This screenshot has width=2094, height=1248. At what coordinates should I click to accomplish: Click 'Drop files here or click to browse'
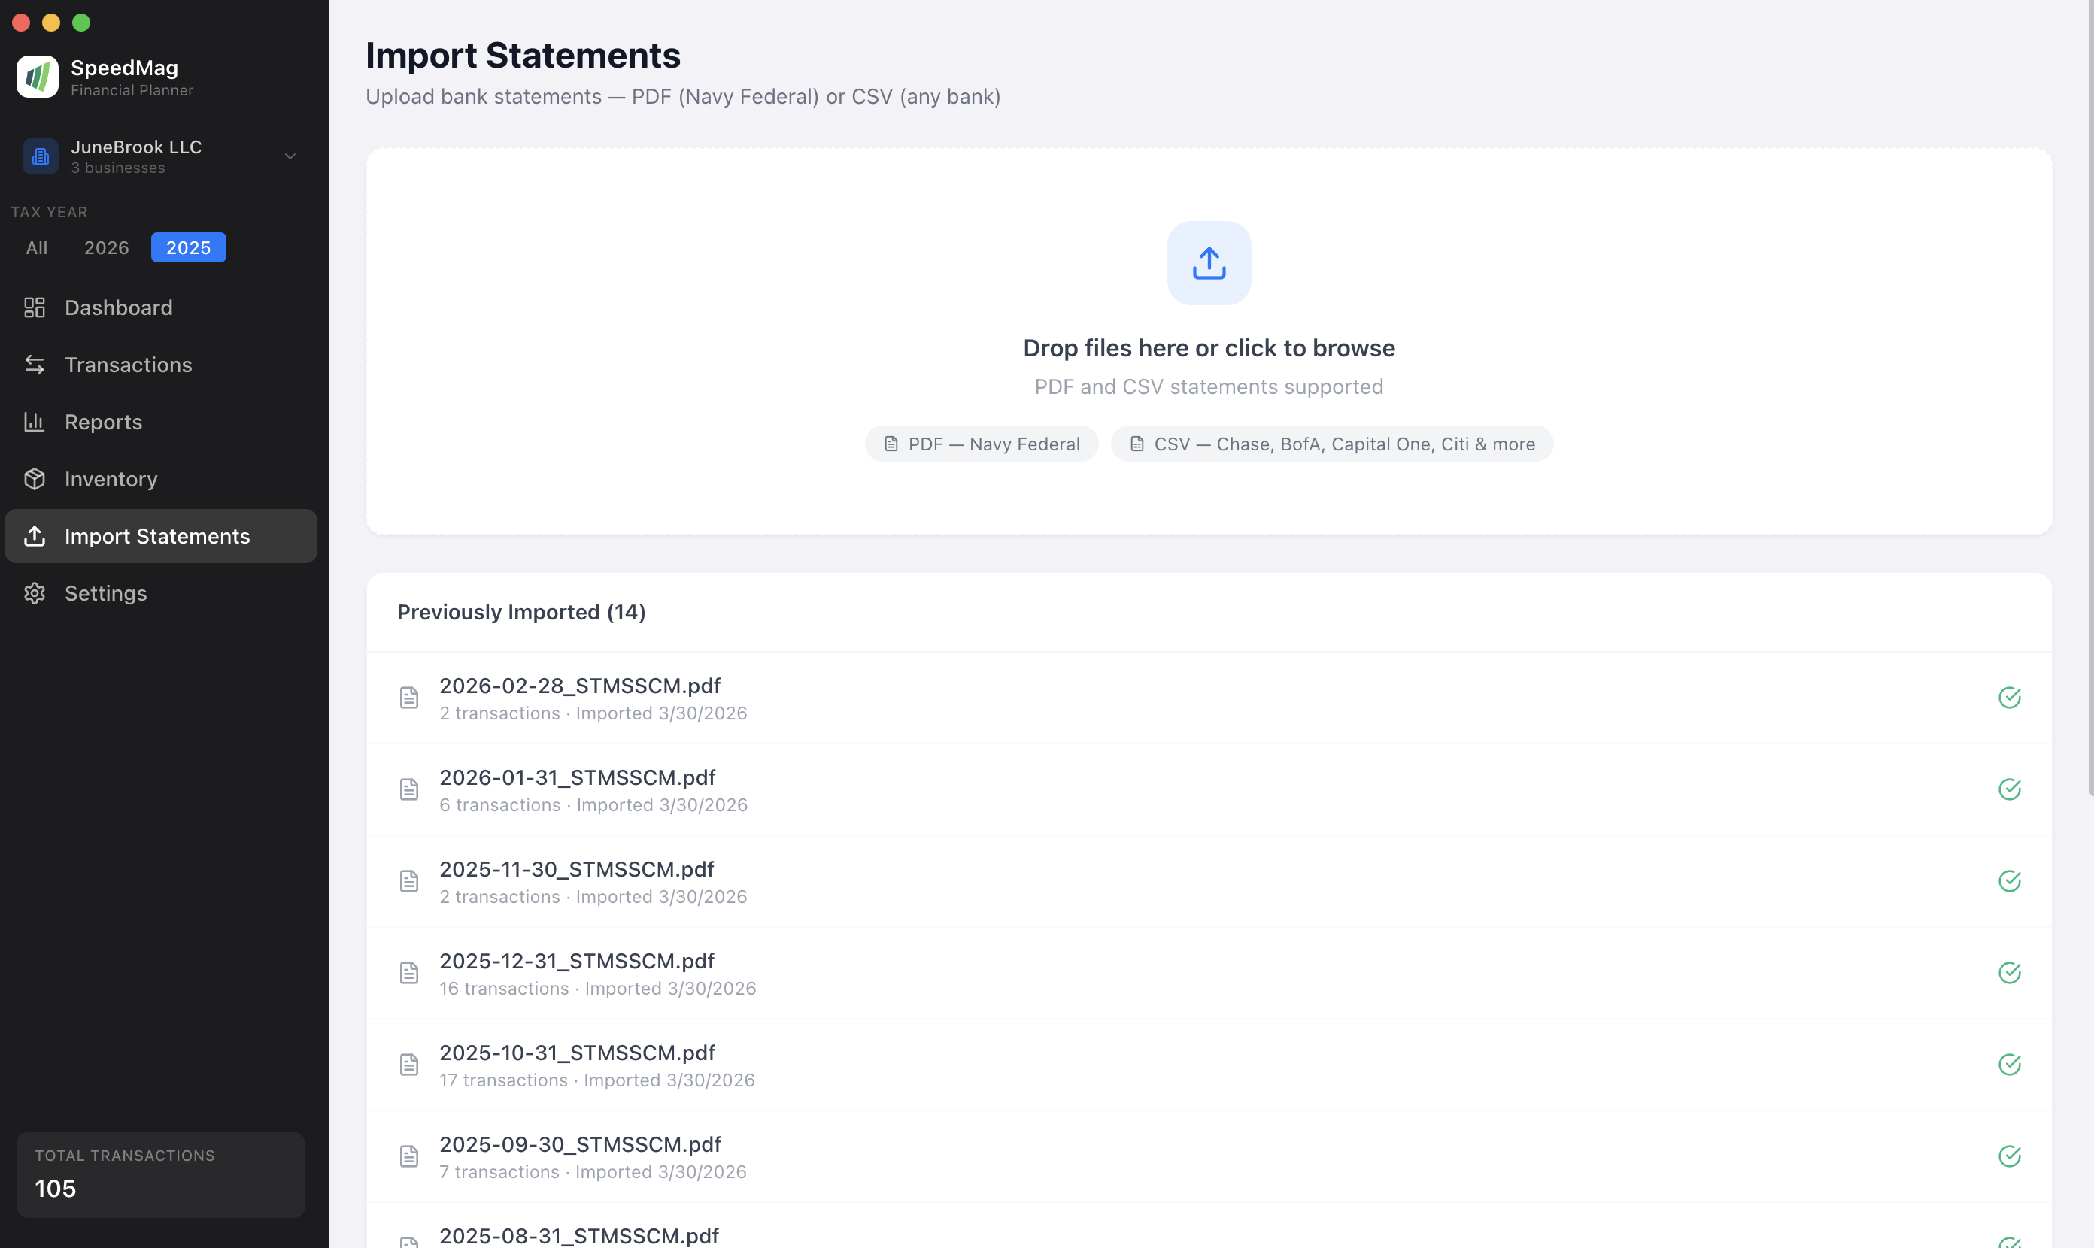[x=1208, y=348]
